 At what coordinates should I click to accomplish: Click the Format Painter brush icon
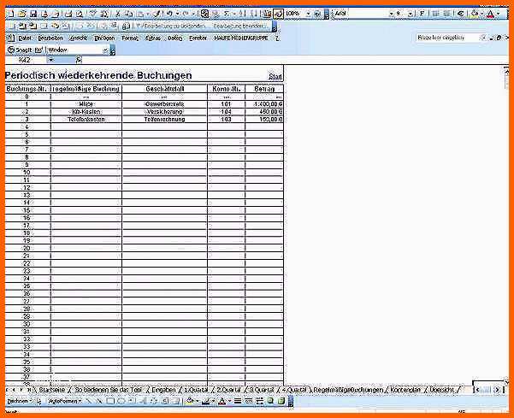[x=157, y=14]
